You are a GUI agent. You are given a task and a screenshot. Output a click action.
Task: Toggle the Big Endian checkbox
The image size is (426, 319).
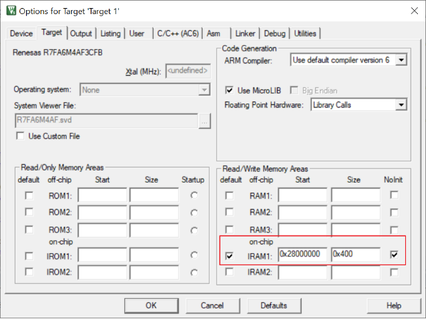coord(294,90)
